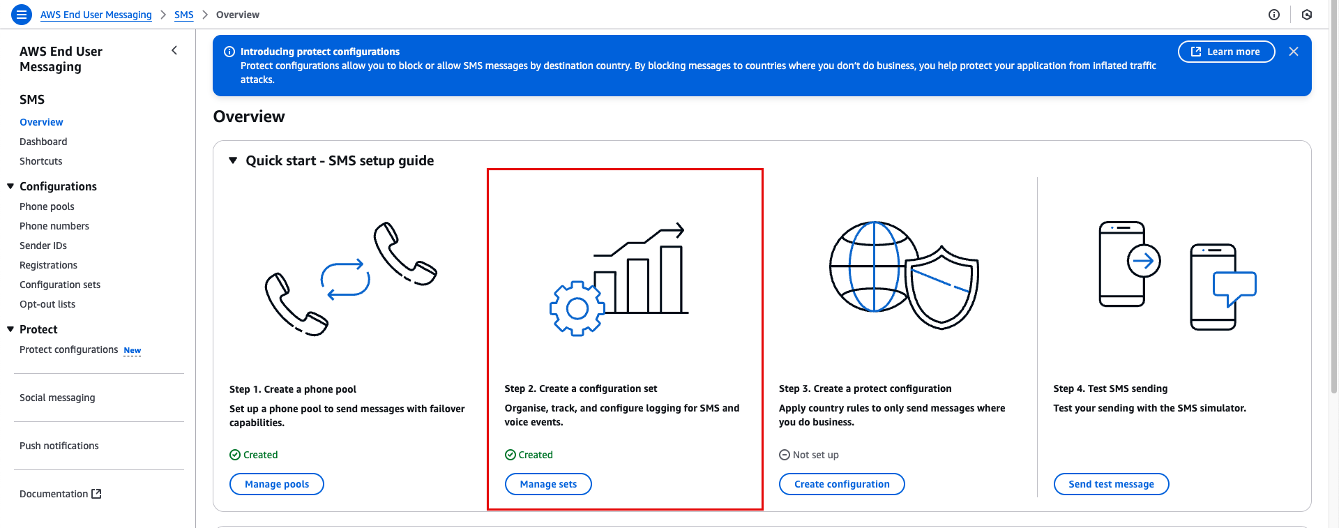Open Phone pools in the sidebar
1339x528 pixels.
[x=47, y=206]
